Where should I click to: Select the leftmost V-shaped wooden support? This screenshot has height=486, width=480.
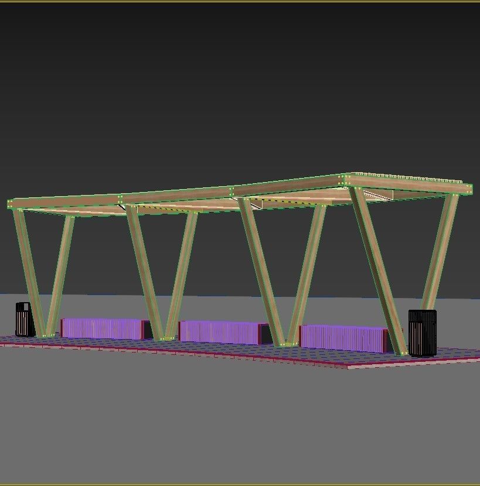tap(43, 273)
